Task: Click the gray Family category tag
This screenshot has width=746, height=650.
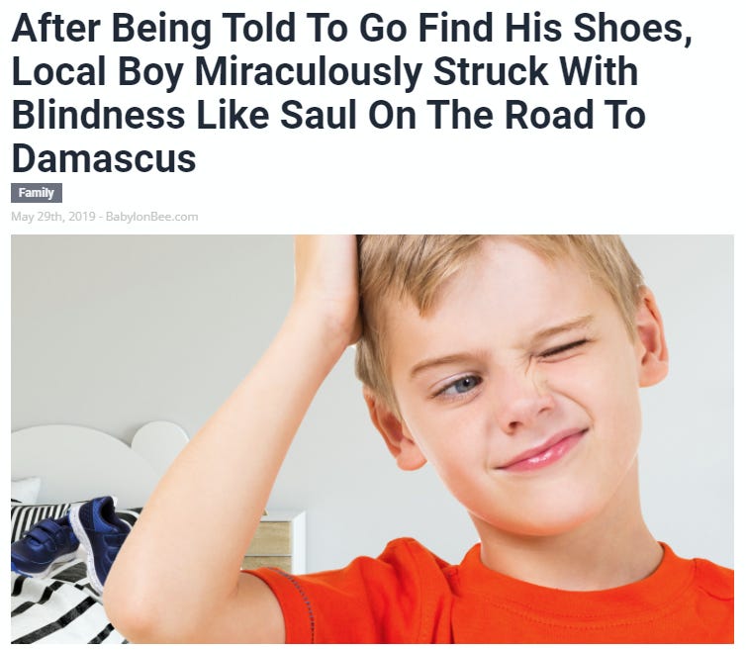Action: (x=37, y=193)
